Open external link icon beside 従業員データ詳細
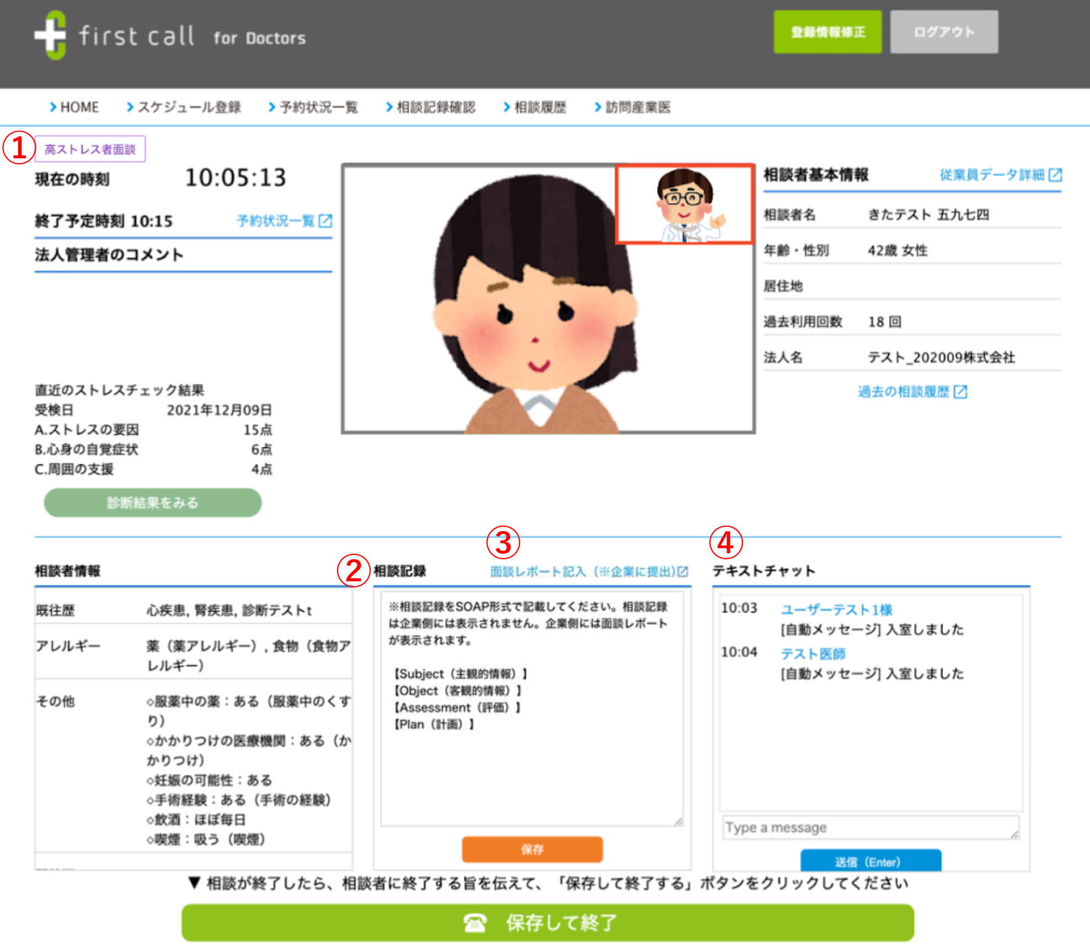Screen dimensions: 1090x947 tap(1055, 175)
